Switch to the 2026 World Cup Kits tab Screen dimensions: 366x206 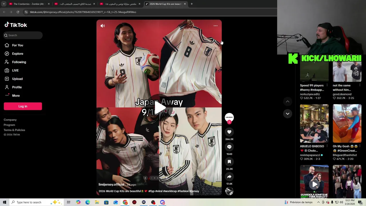tap(166, 4)
